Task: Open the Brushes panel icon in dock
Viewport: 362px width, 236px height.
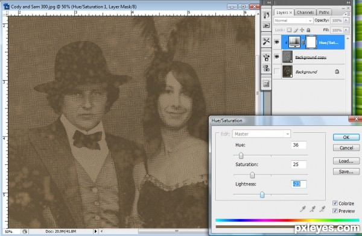Action: 266,57
